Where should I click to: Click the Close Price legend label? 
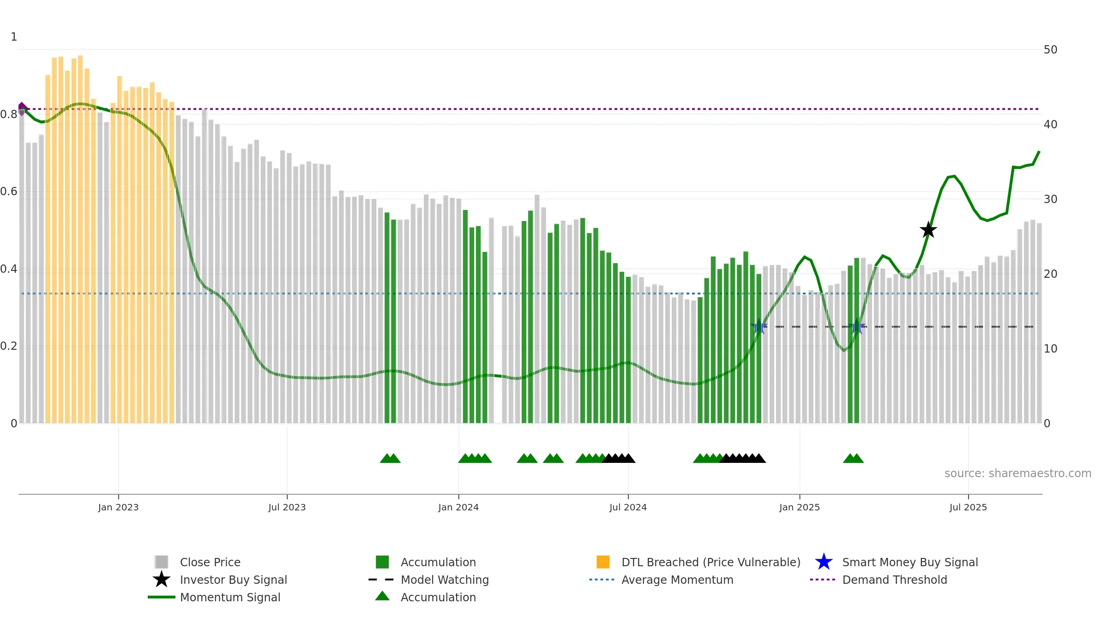pyautogui.click(x=210, y=562)
